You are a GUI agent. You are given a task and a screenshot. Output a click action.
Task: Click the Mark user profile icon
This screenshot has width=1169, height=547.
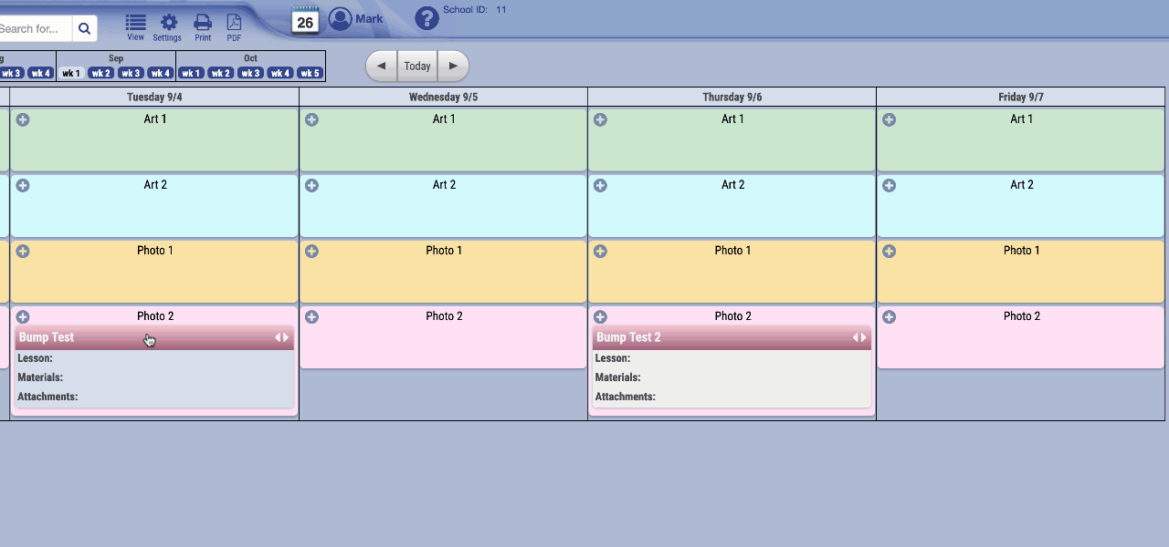pos(341,19)
